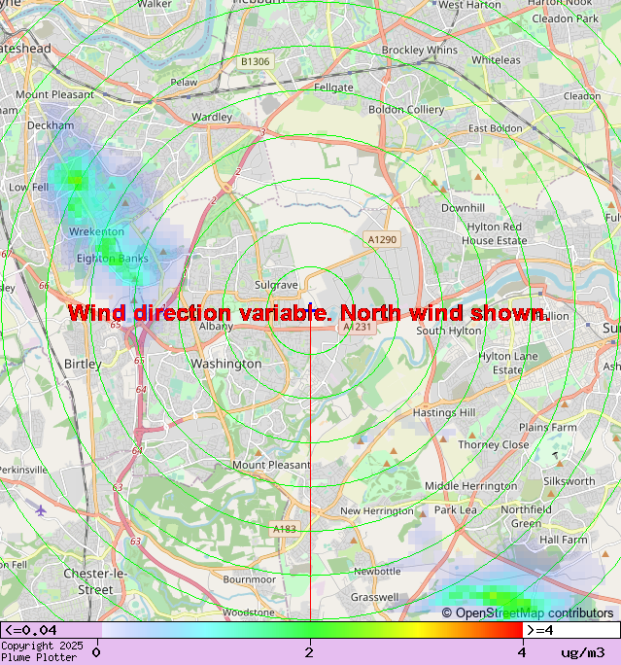Click the A1290 road shield
The image size is (621, 665).
click(382, 239)
